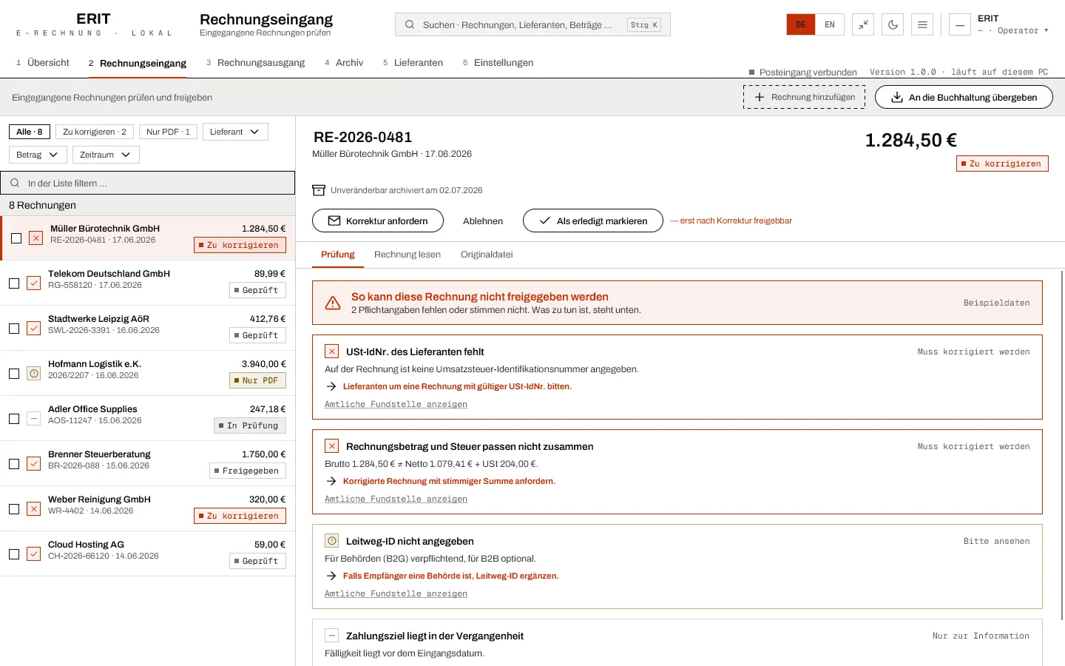Click the In der Liste filtern field
Image resolution: width=1065 pixels, height=666 pixels.
147,183
